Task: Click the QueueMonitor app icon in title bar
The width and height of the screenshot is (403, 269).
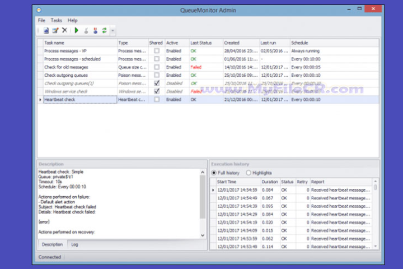Action: coord(39,10)
